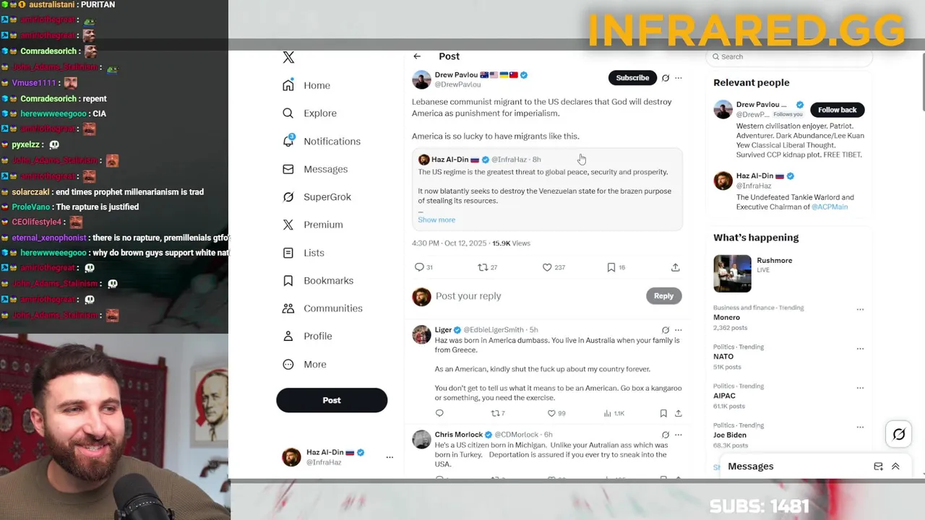Click the page scrollbar

point(922,83)
